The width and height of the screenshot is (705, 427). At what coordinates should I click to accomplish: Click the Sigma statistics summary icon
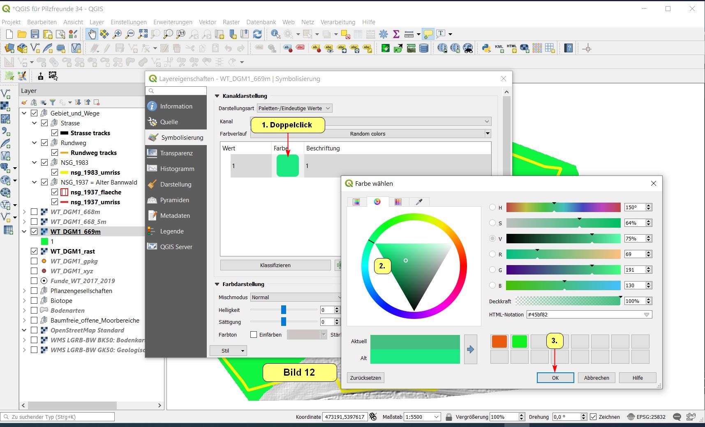[x=396, y=34]
